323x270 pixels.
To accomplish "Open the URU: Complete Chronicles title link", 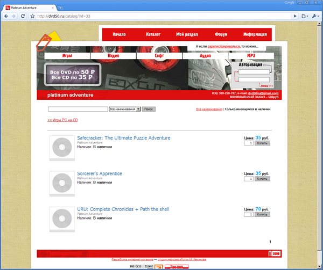I will tap(123, 209).
